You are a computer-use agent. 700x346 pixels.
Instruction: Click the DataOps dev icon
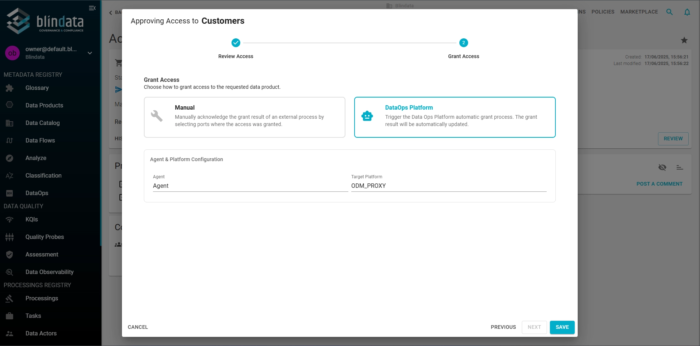pyautogui.click(x=9, y=193)
